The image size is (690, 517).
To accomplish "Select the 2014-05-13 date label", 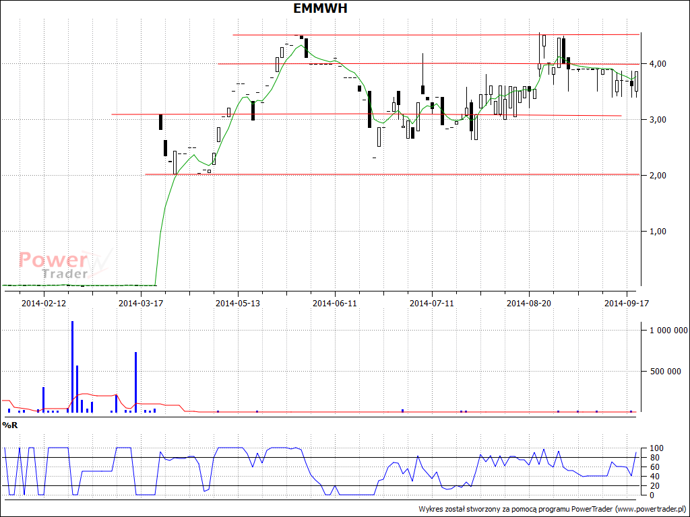I will coord(238,304).
